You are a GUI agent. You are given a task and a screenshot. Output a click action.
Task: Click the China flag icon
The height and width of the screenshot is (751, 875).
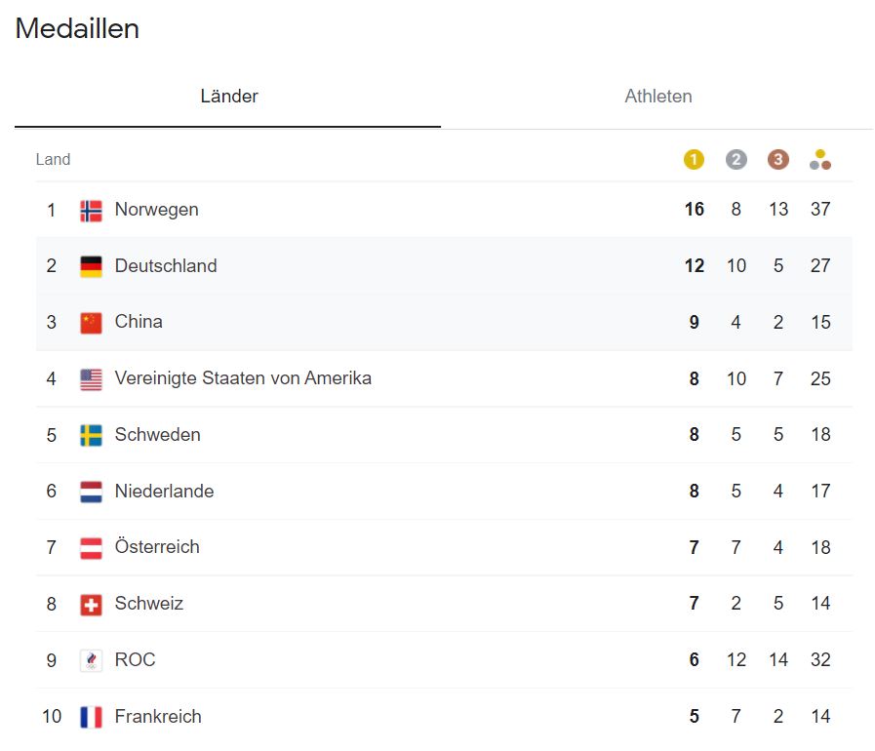(91, 322)
